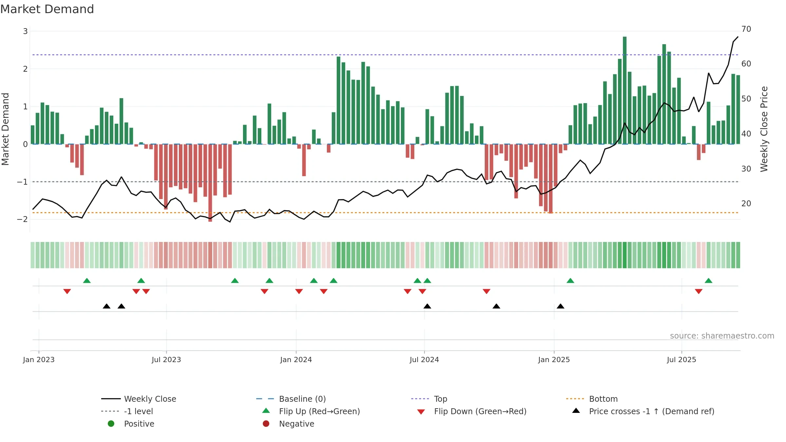
Task: Click the red Negative legend circle
Action: pyautogui.click(x=266, y=424)
